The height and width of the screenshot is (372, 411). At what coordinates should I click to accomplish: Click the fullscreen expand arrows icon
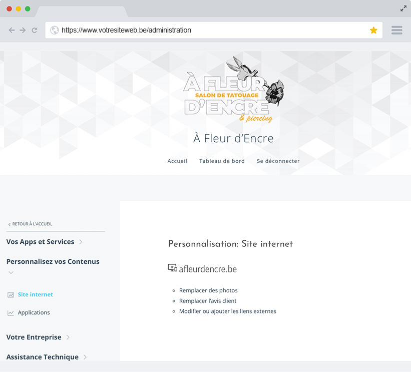pyautogui.click(x=403, y=9)
